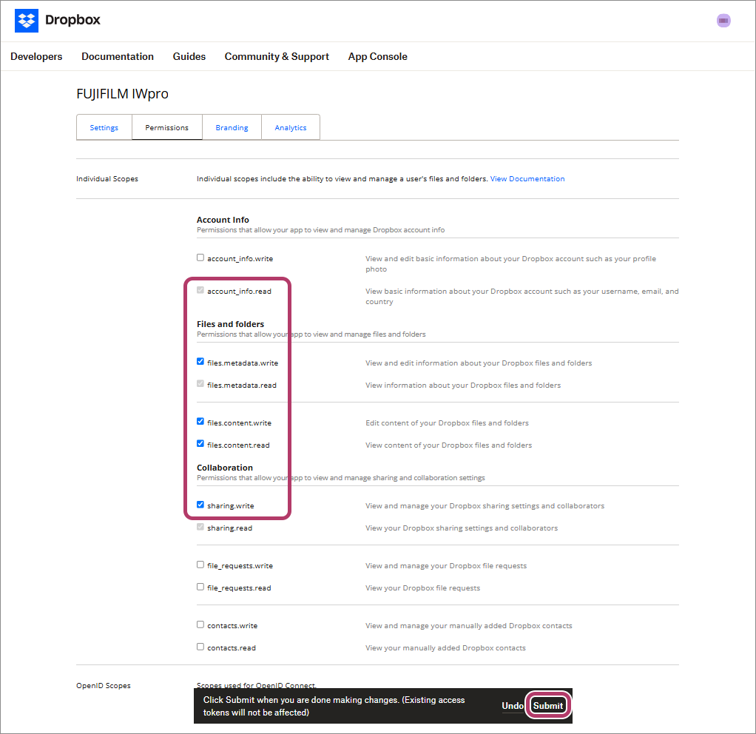The height and width of the screenshot is (734, 756).
Task: Toggle the files.content.write checkbox
Action: point(200,422)
